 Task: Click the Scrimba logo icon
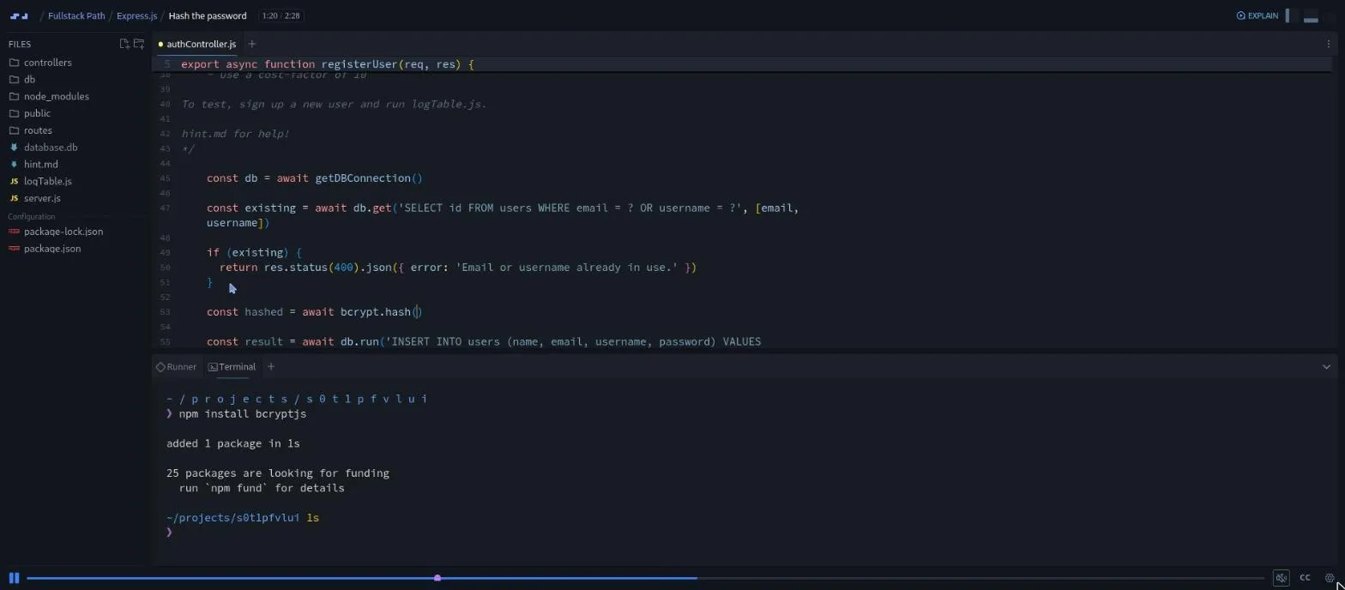(x=19, y=15)
